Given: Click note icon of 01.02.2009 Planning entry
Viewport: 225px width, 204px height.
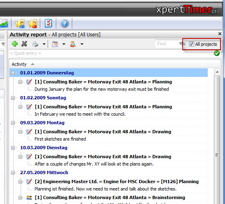Looking at the screenshot, I should (x=29, y=107).
